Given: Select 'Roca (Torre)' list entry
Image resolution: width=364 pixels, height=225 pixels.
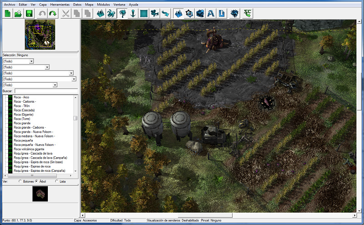Looking at the screenshot, I should pos(22,119).
